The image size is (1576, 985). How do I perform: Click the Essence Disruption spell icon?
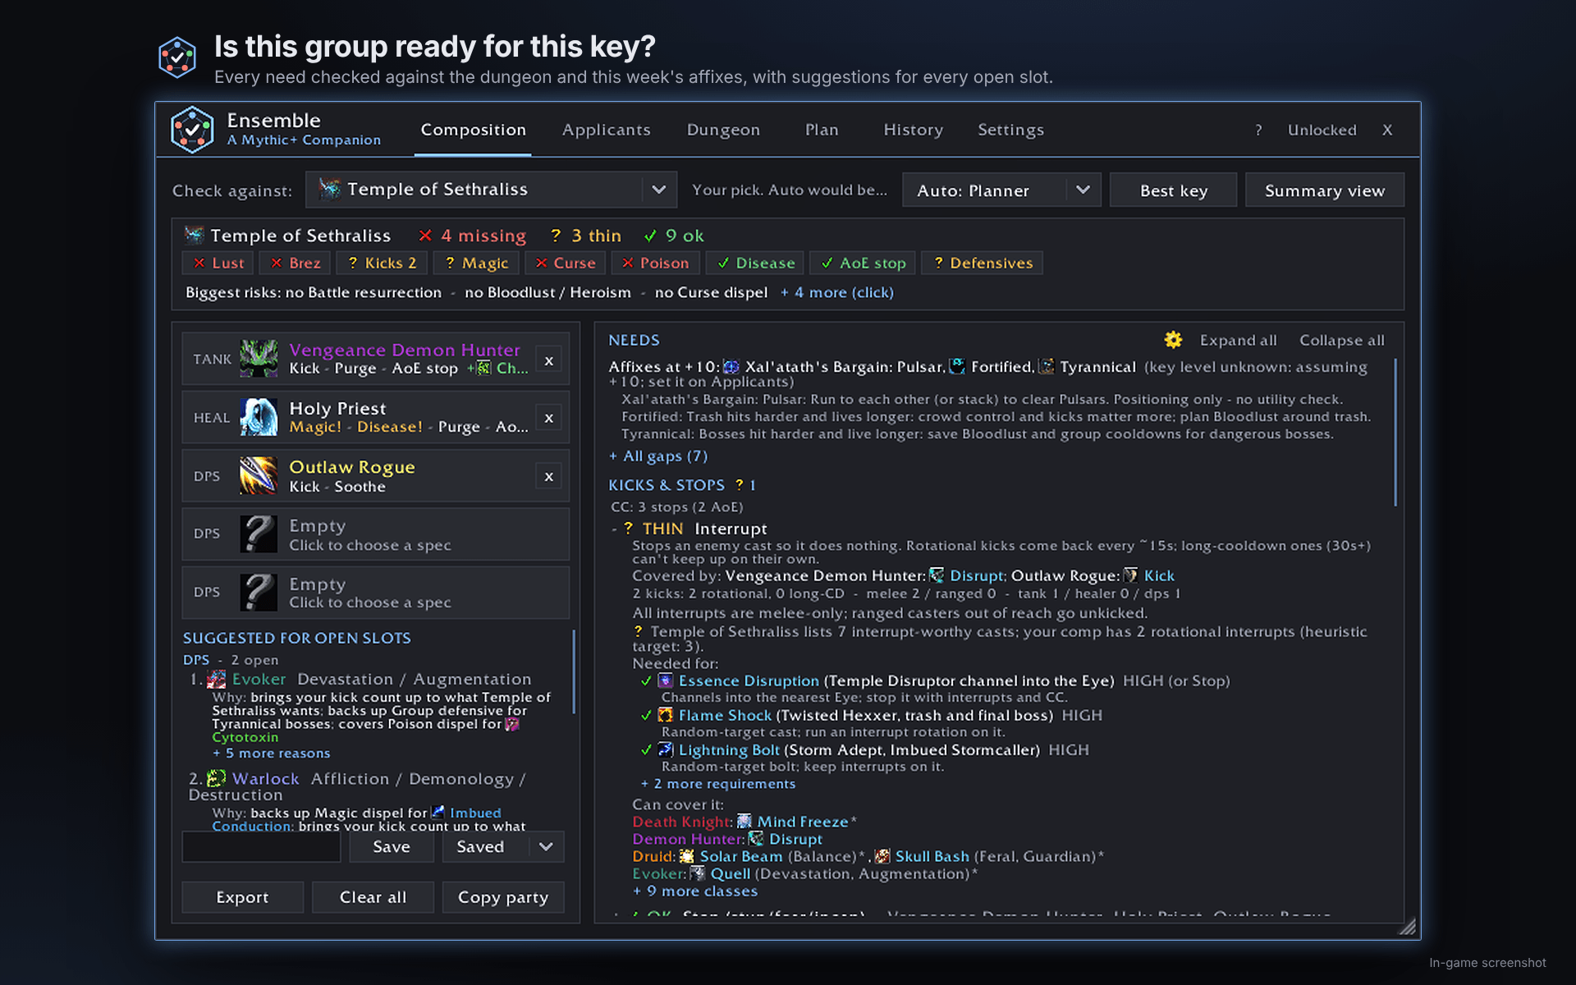(666, 680)
